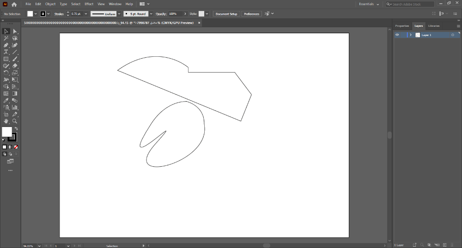Select the Free Transform tool
462x248 pixels.
[x=15, y=79]
